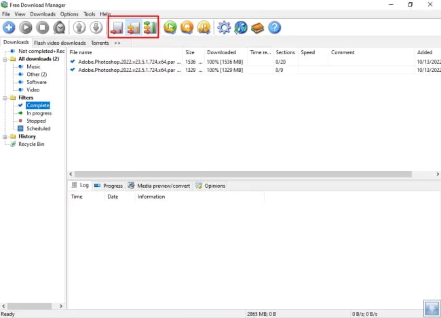Switch to Torrents tab
The height and width of the screenshot is (318, 441).
(100, 43)
